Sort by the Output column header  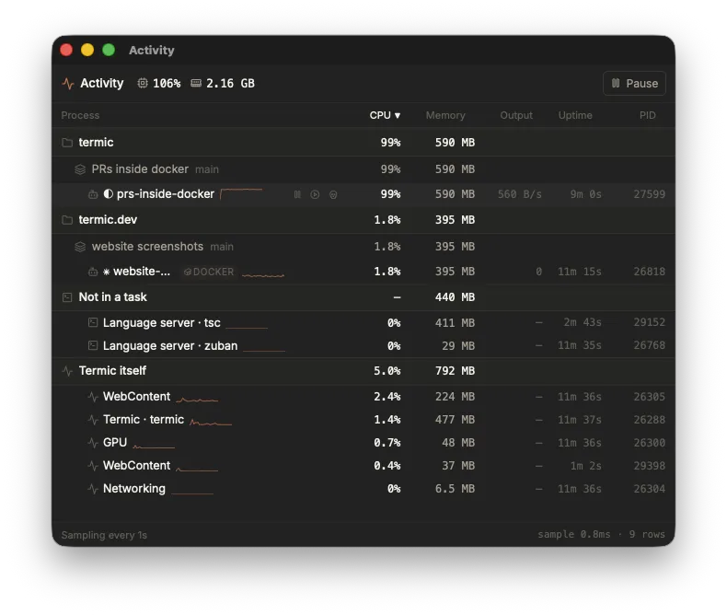[x=516, y=115]
